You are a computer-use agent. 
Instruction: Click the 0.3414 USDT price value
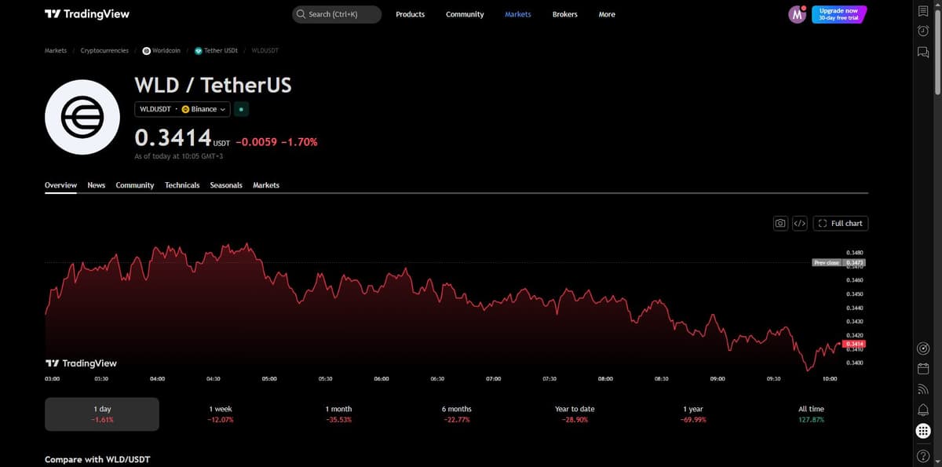[x=182, y=139]
